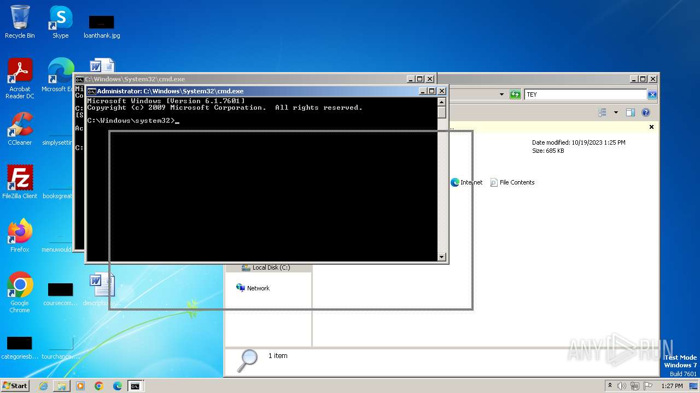This screenshot has height=393, width=700.
Task: Select the coursecom desktop file
Action: click(x=60, y=295)
